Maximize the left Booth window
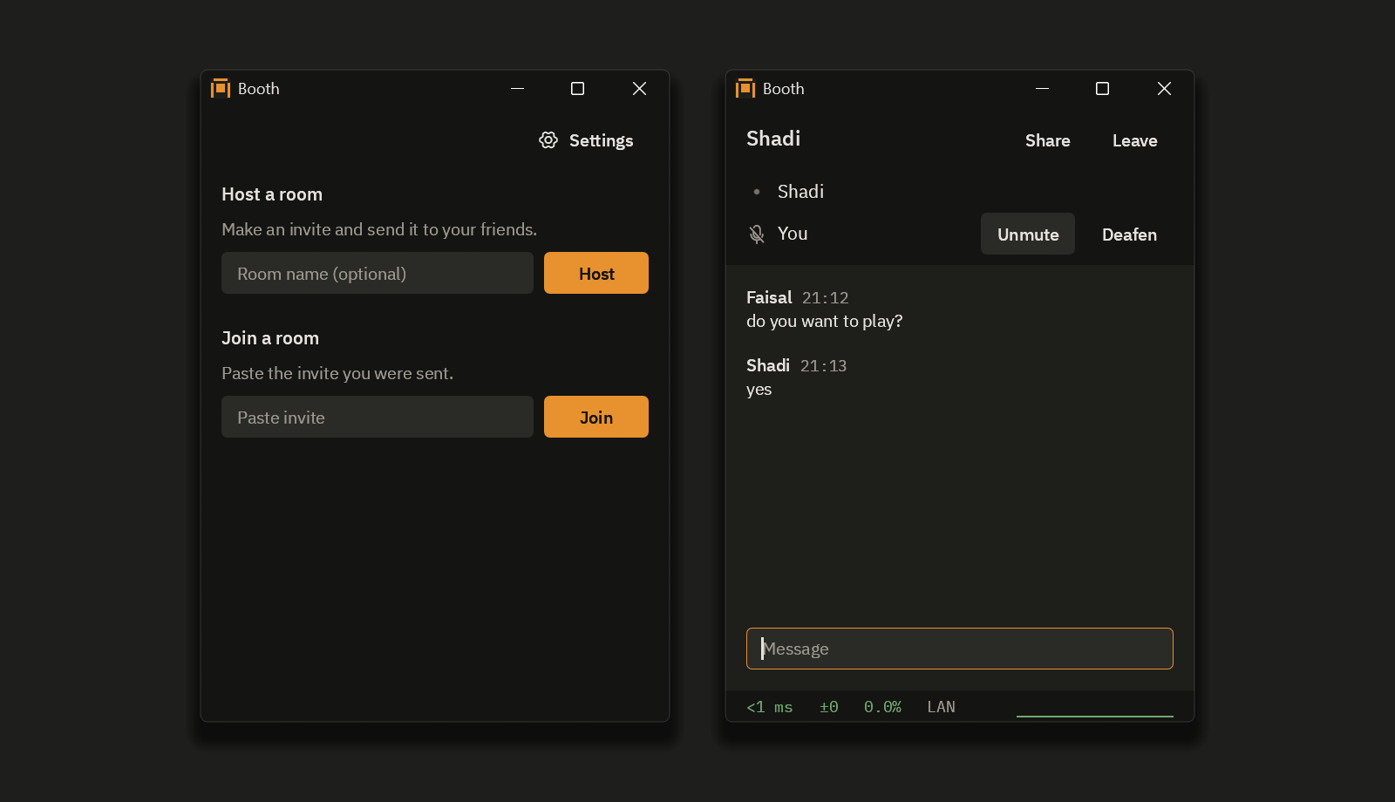 (577, 88)
